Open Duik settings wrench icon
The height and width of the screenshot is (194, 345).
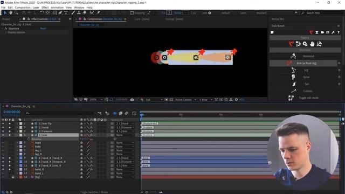pos(333,32)
